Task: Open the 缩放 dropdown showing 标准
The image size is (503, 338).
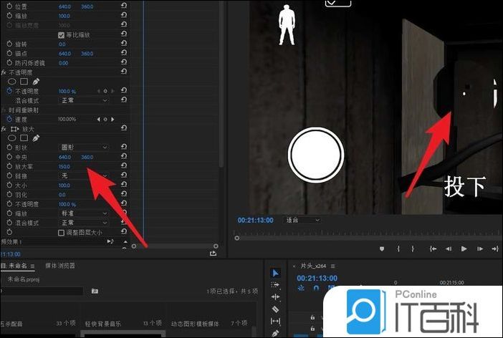Action: (83, 213)
